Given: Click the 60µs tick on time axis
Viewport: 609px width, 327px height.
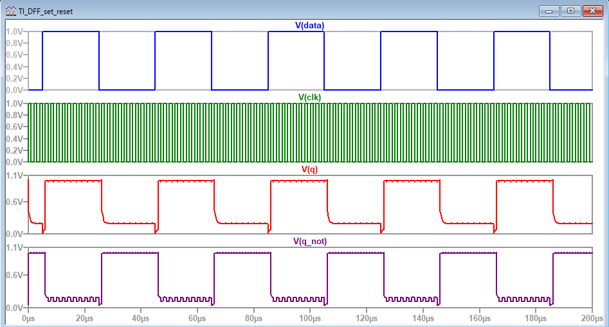Looking at the screenshot, I should 197,318.
